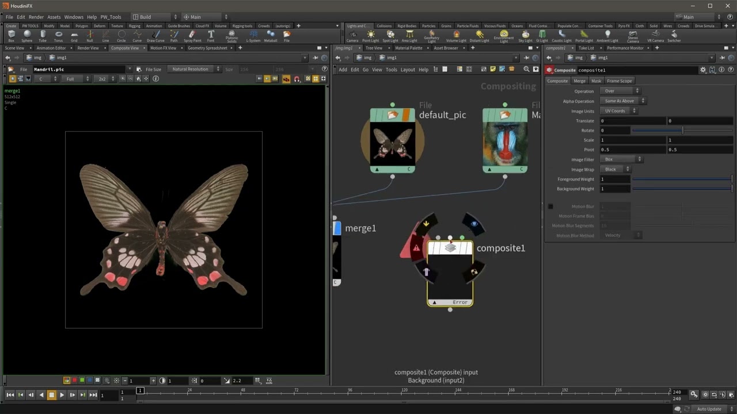Toggle red channel display button

[x=74, y=380]
